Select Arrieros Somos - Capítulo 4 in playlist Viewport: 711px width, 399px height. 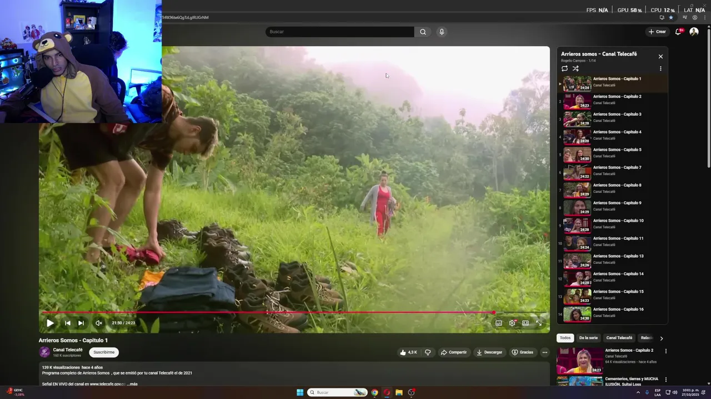[613, 136]
